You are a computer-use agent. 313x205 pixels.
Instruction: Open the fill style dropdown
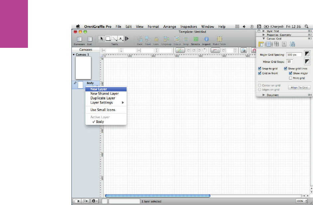click(180, 51)
